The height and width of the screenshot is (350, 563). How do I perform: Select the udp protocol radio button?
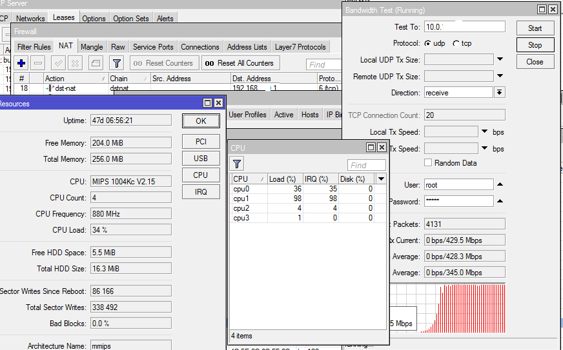427,43
